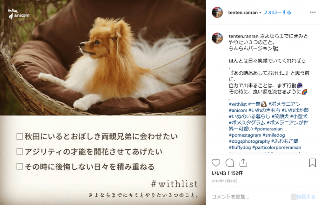Click the anicom logo on the photo
The image size is (321, 205).
tap(19, 14)
